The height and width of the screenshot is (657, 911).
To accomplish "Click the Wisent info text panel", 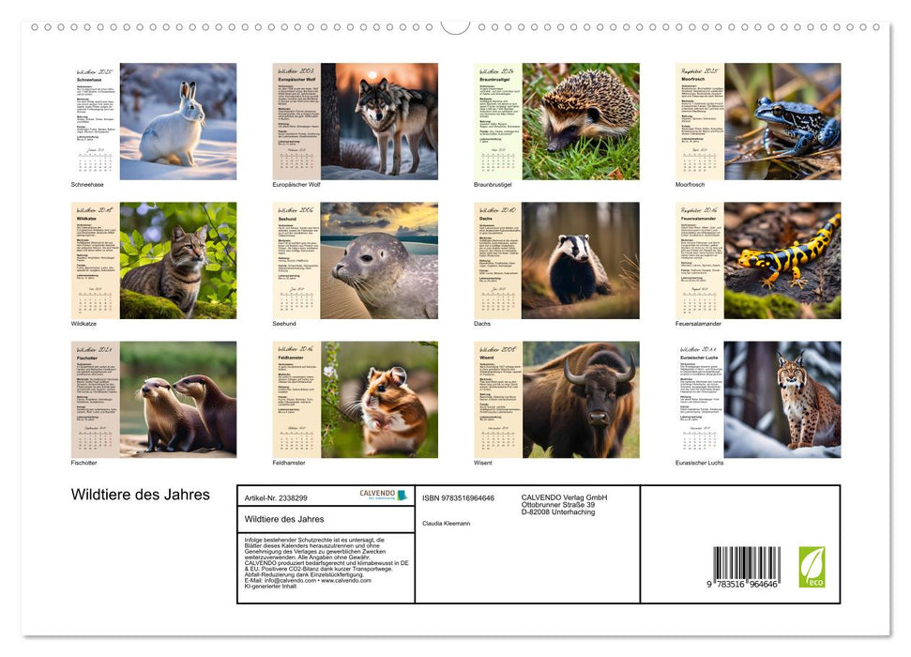I will tap(498, 400).
